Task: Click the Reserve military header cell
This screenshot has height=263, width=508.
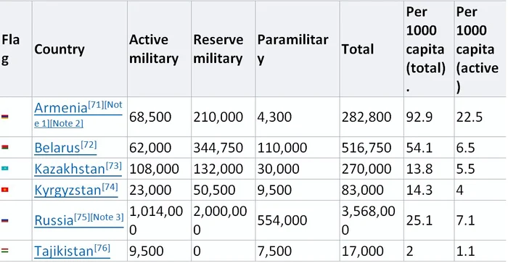Action: click(x=218, y=49)
